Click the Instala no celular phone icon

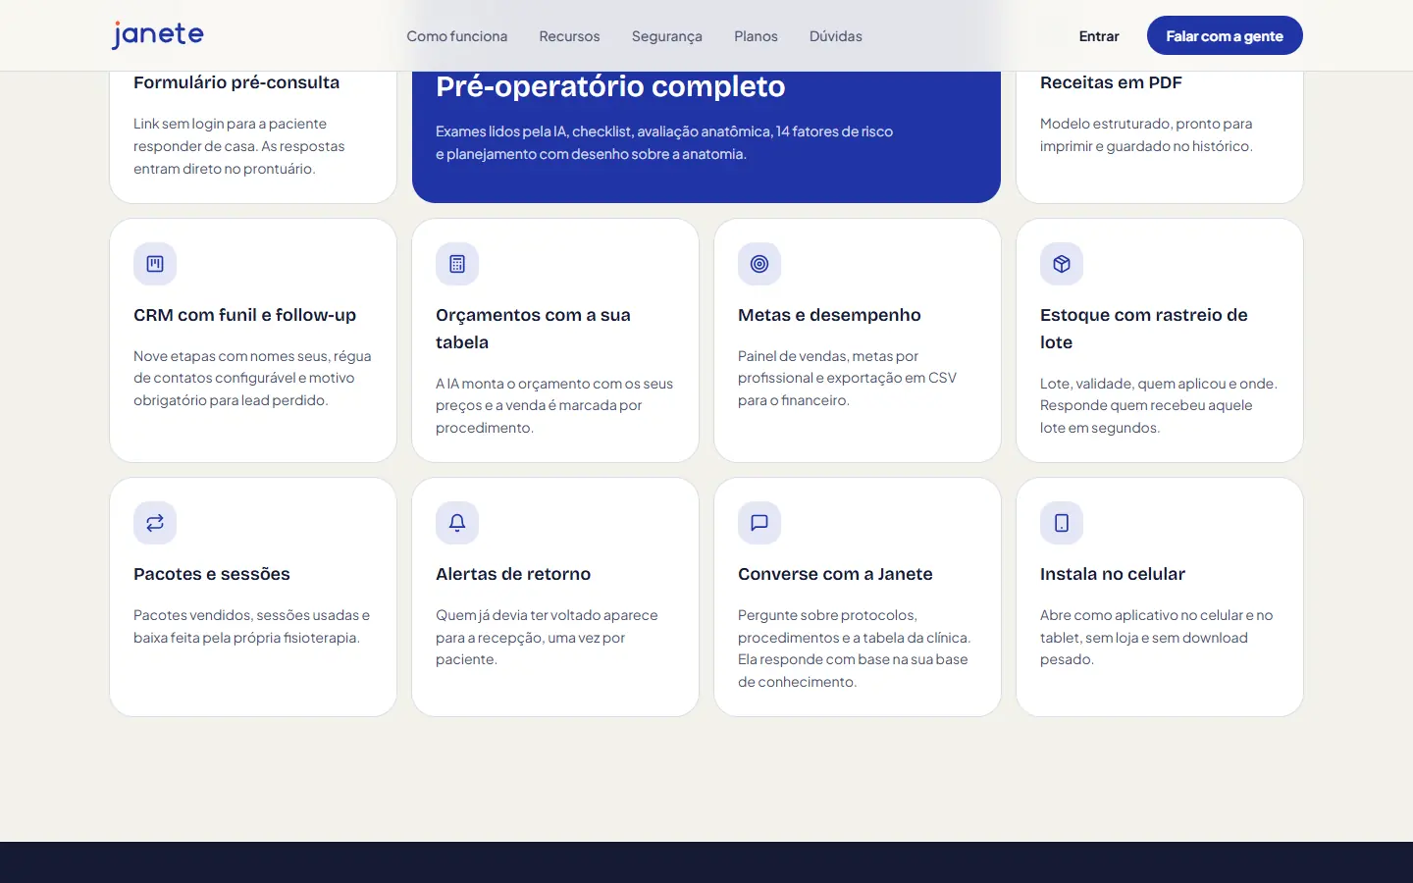point(1062,523)
